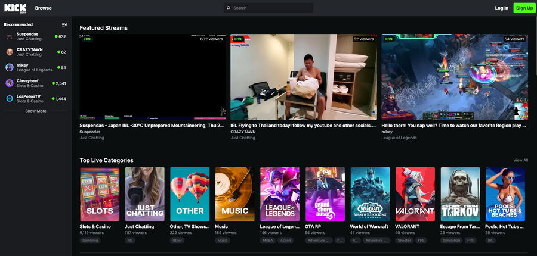The width and height of the screenshot is (537, 256).
Task: Select mikey's avatar in sidebar
Action: click(10, 67)
